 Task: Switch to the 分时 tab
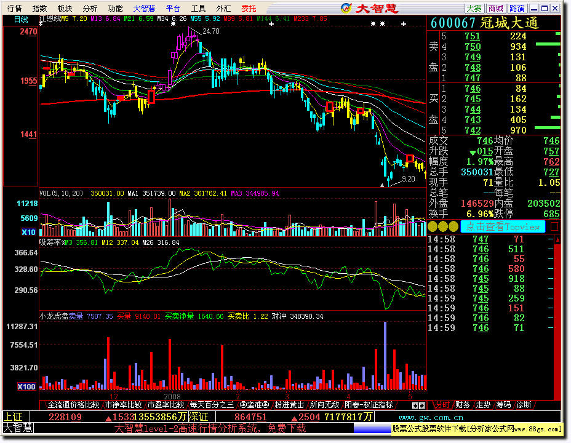coord(442,404)
